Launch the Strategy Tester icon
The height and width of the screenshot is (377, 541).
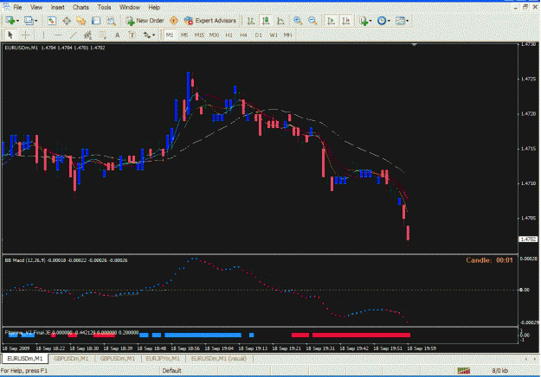tap(111, 21)
